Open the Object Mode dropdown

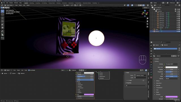pos(9,5)
